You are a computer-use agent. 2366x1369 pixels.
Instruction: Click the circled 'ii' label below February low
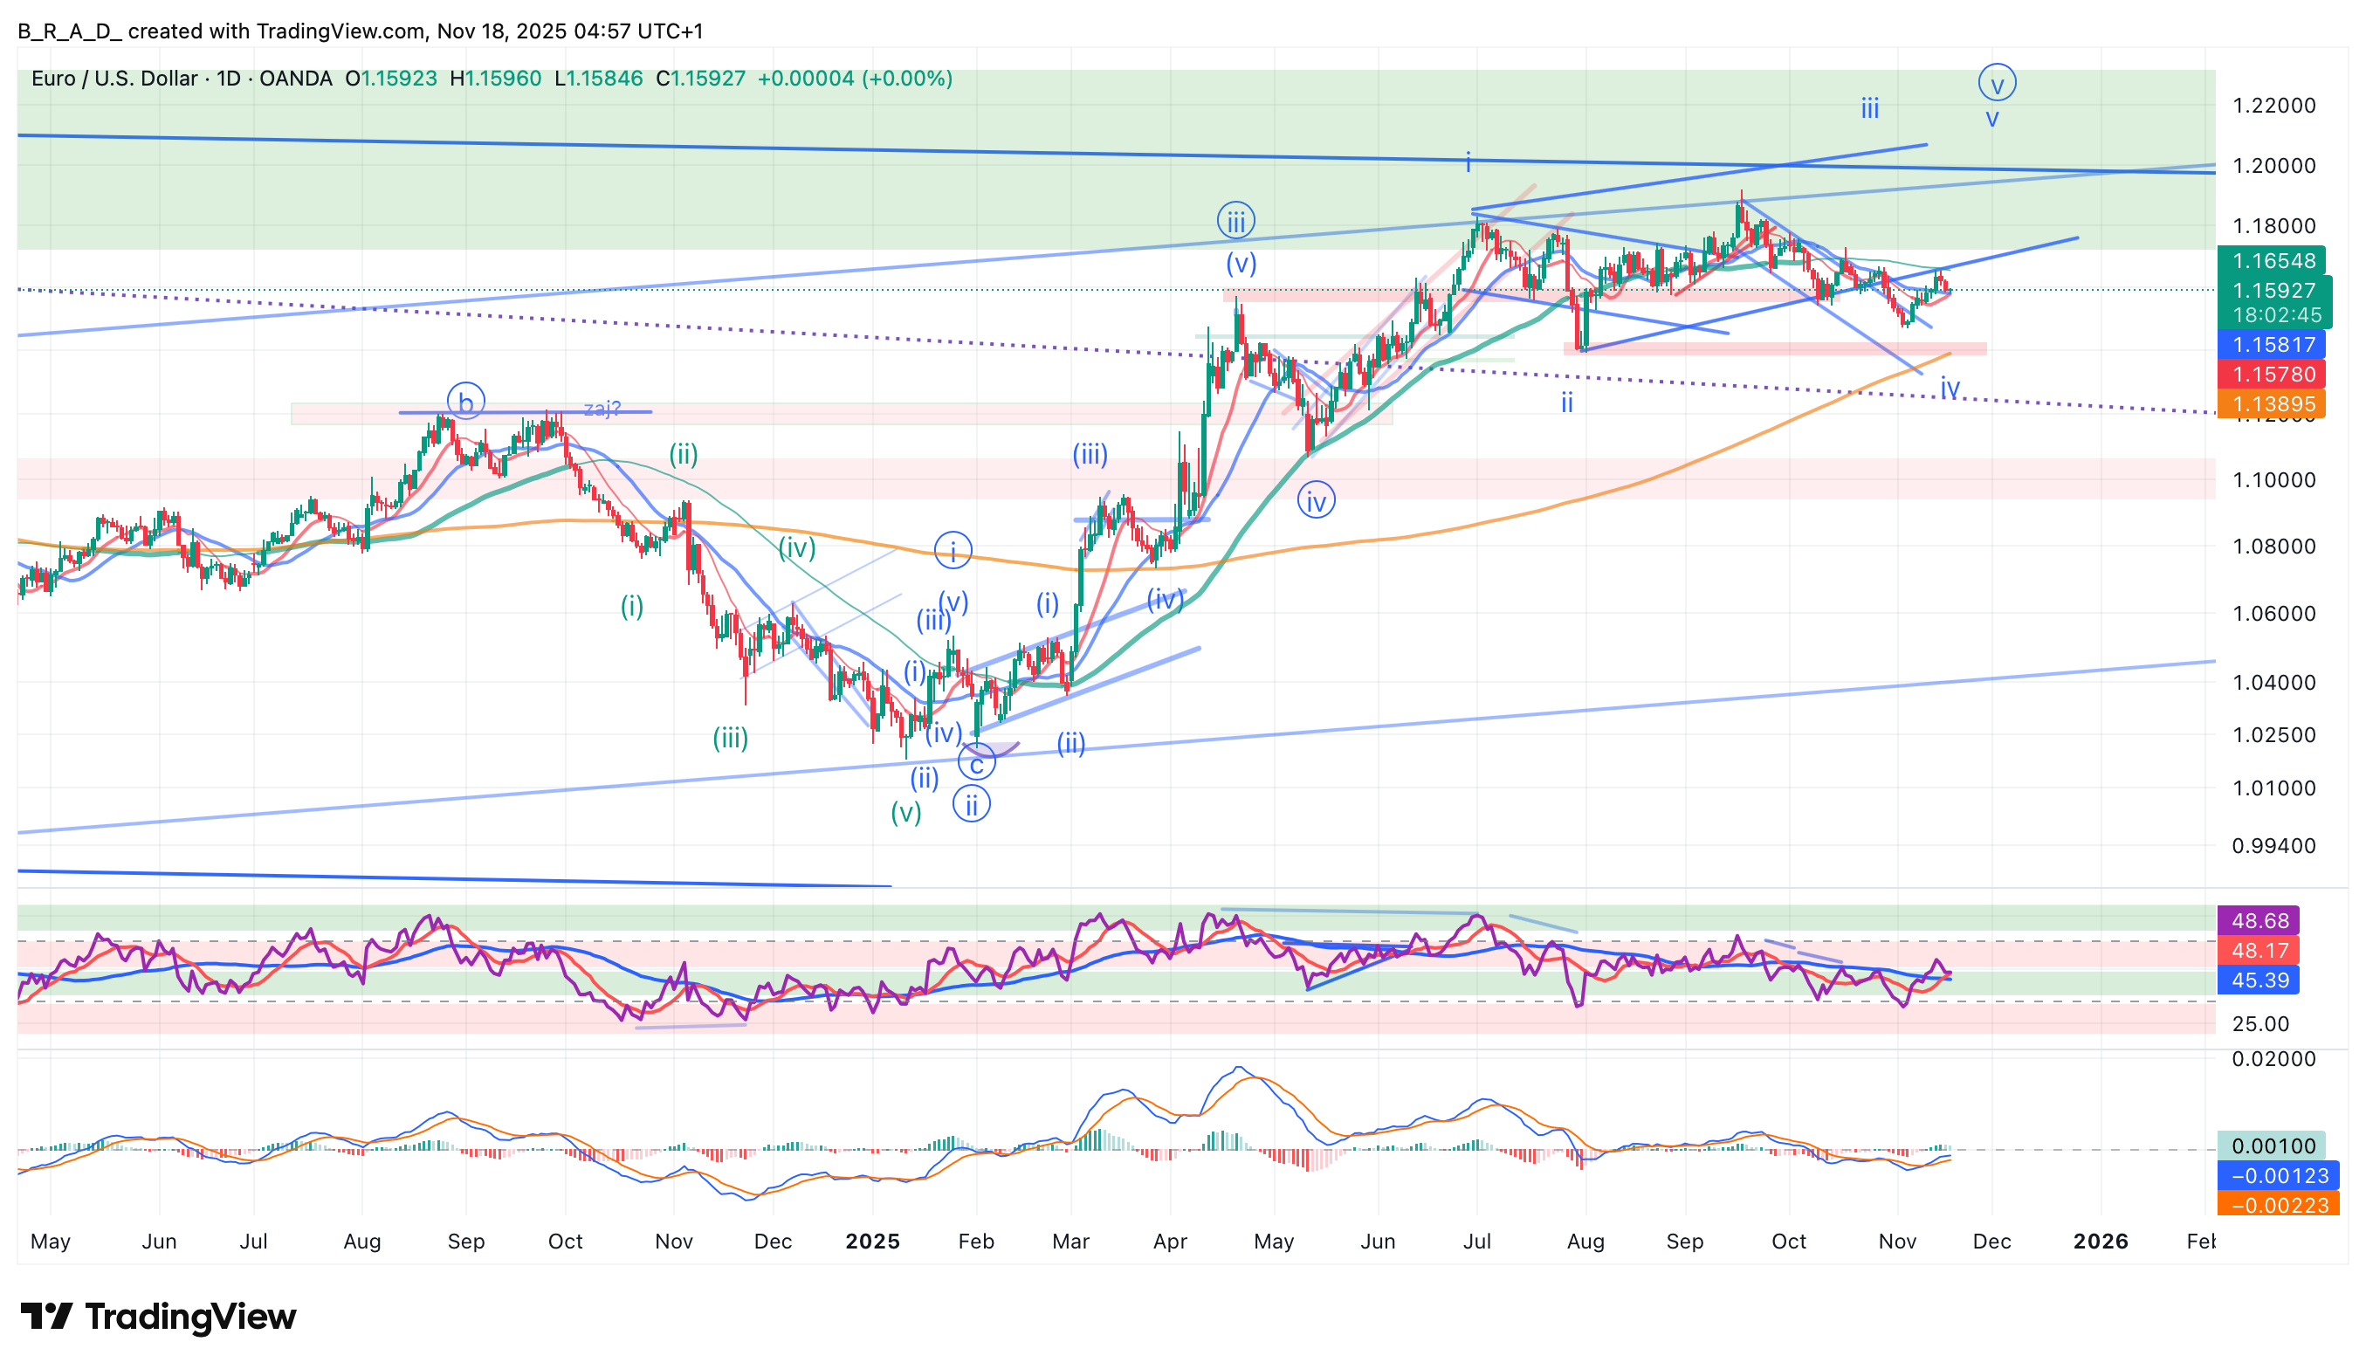click(x=972, y=805)
